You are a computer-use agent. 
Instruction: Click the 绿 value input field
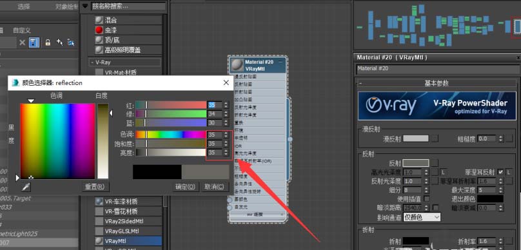pyautogui.click(x=215, y=114)
